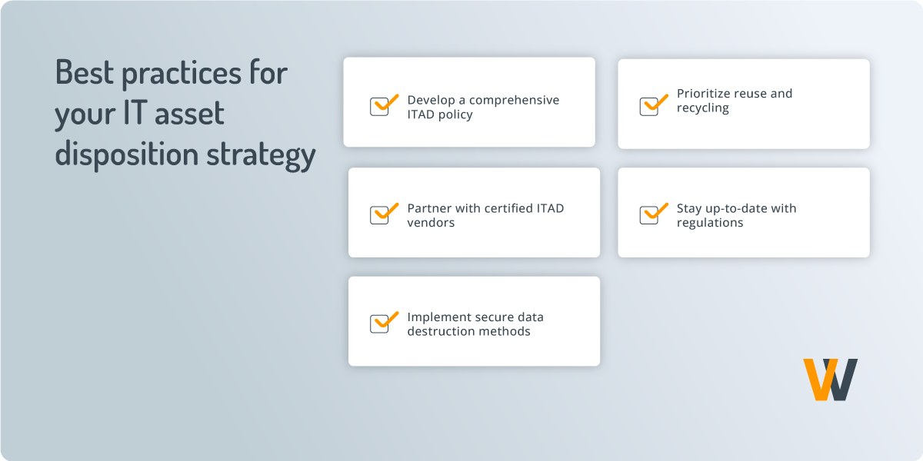This screenshot has height=461, width=923.
Task: Check the Develop a comprehensive ITAD policy checkbox
Action: click(x=382, y=106)
